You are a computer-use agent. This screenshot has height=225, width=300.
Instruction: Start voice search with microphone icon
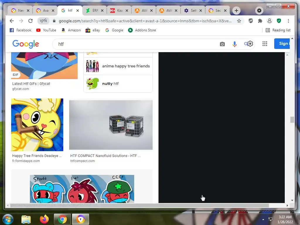pyautogui.click(x=235, y=44)
